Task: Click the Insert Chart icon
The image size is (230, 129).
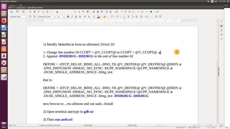Action: pos(98,12)
